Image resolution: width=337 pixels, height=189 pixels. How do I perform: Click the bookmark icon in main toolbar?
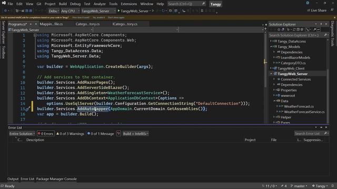202,10
